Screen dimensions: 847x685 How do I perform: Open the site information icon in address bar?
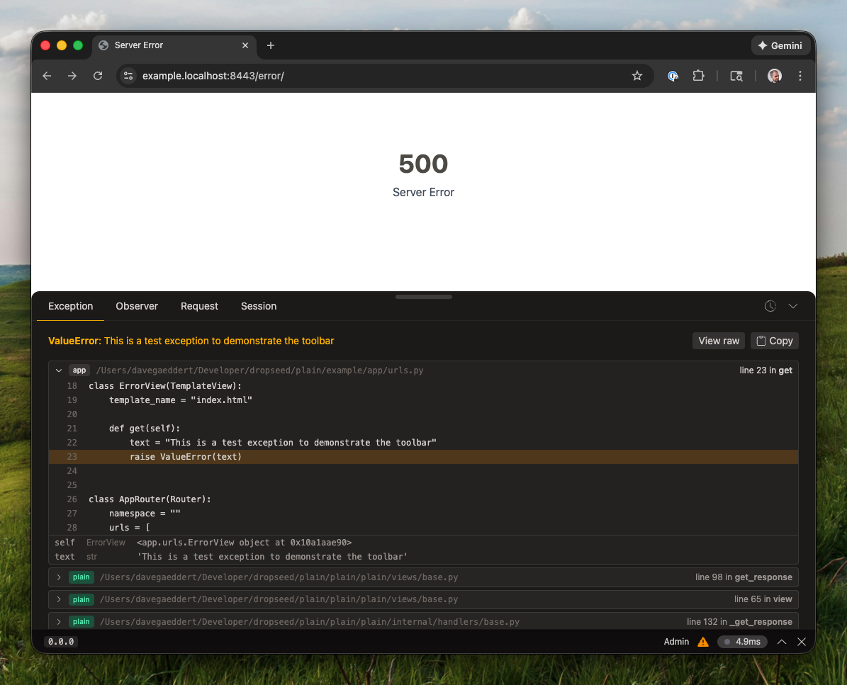click(128, 76)
